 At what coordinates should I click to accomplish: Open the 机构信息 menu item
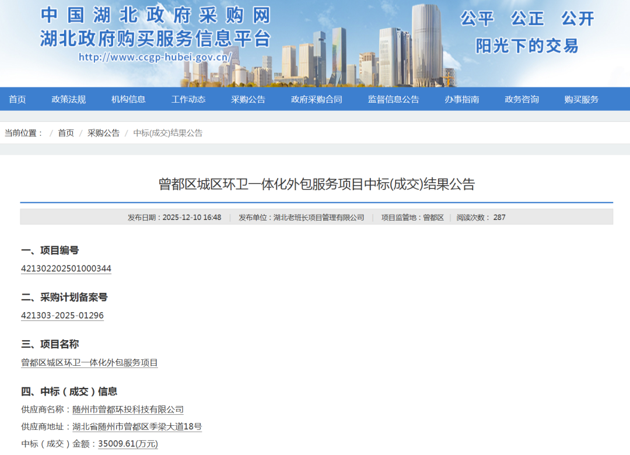128,99
